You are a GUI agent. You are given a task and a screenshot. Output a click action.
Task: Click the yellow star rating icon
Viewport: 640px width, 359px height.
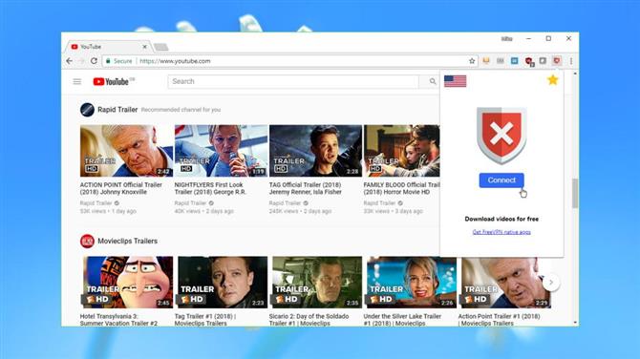(553, 80)
